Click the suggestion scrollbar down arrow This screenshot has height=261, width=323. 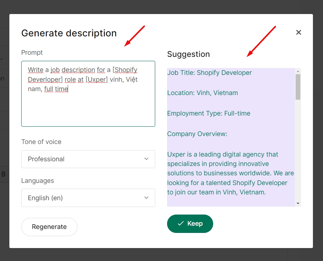coord(298,203)
